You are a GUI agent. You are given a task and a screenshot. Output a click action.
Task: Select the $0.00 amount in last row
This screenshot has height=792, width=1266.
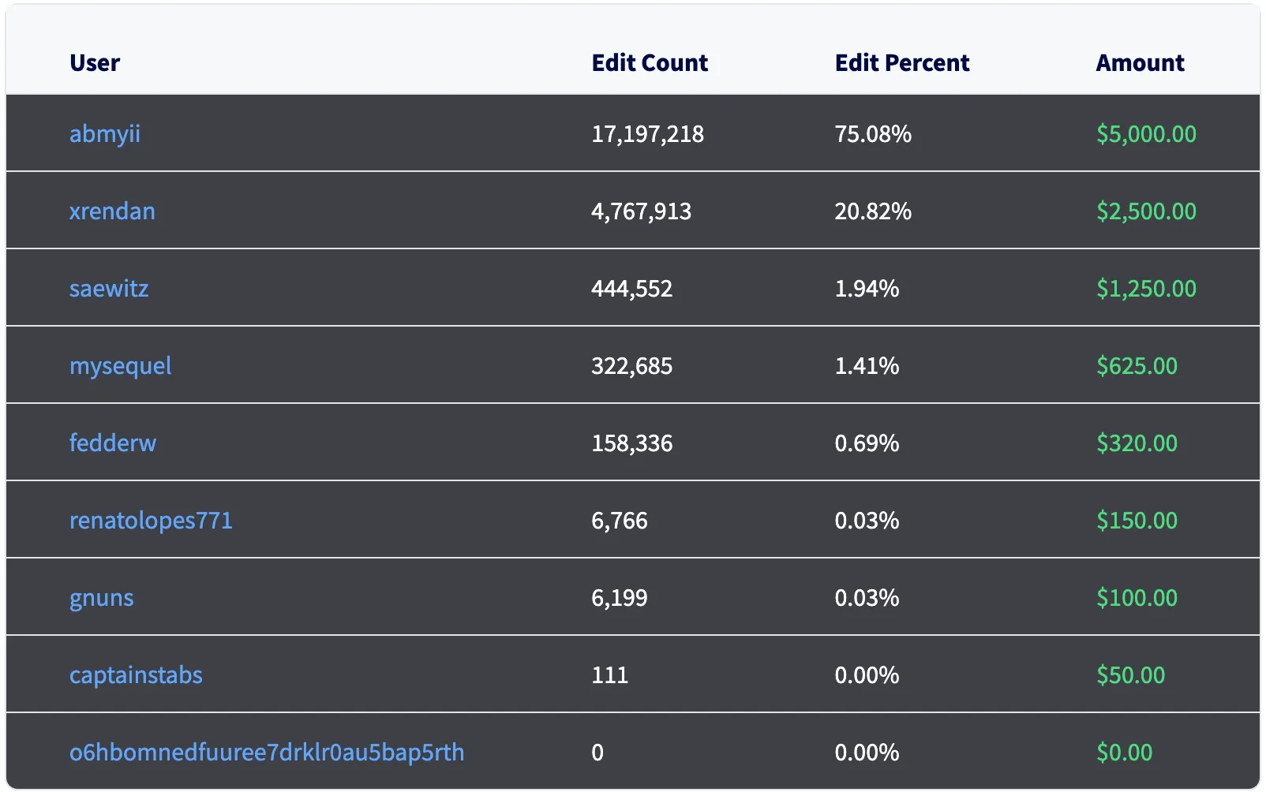point(1124,753)
